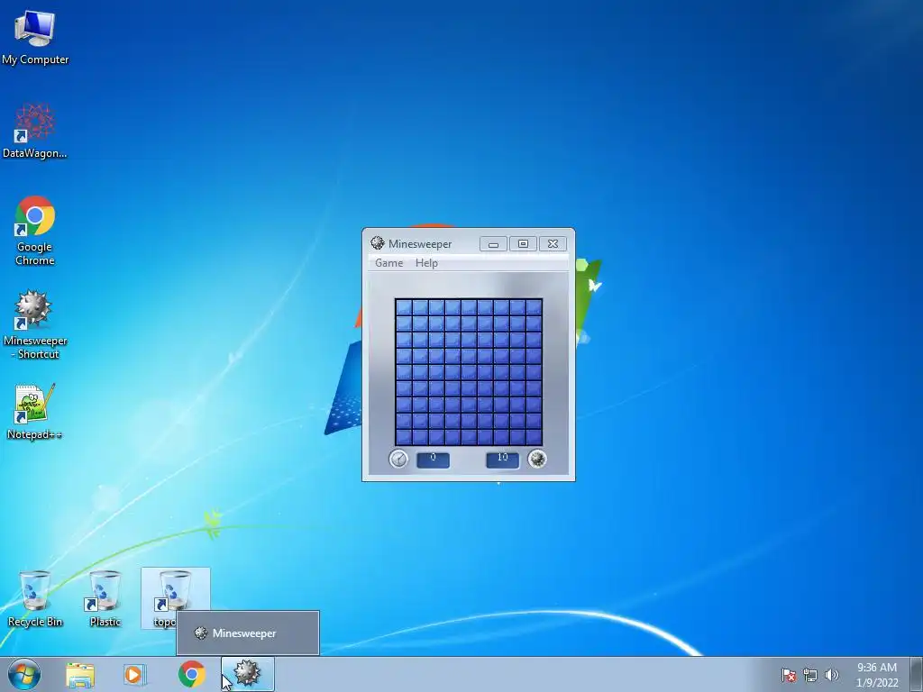Select the Recycle Bin desktop icon
The image size is (923, 692).
[35, 598]
